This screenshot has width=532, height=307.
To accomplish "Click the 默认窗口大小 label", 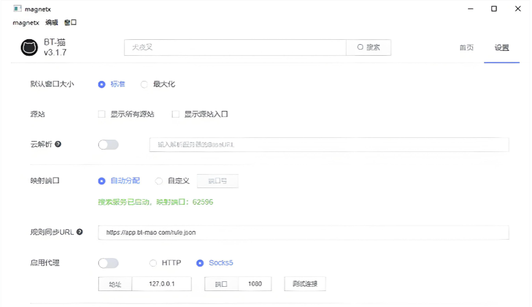I will [52, 84].
